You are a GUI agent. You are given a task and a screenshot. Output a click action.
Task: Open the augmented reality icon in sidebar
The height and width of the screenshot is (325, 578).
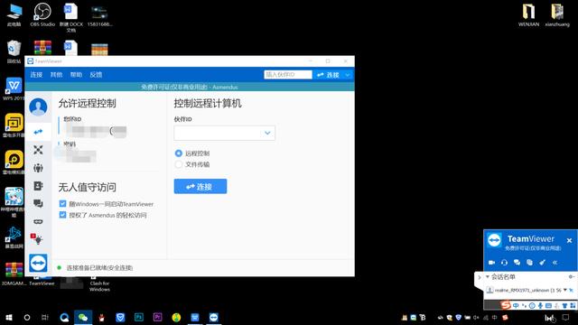point(38,221)
